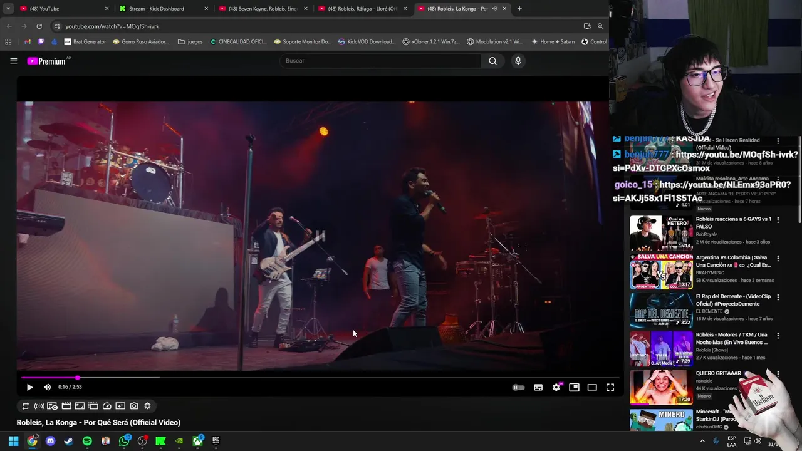
Task: Open the YouTube hamburger guide menu
Action: pyautogui.click(x=13, y=61)
